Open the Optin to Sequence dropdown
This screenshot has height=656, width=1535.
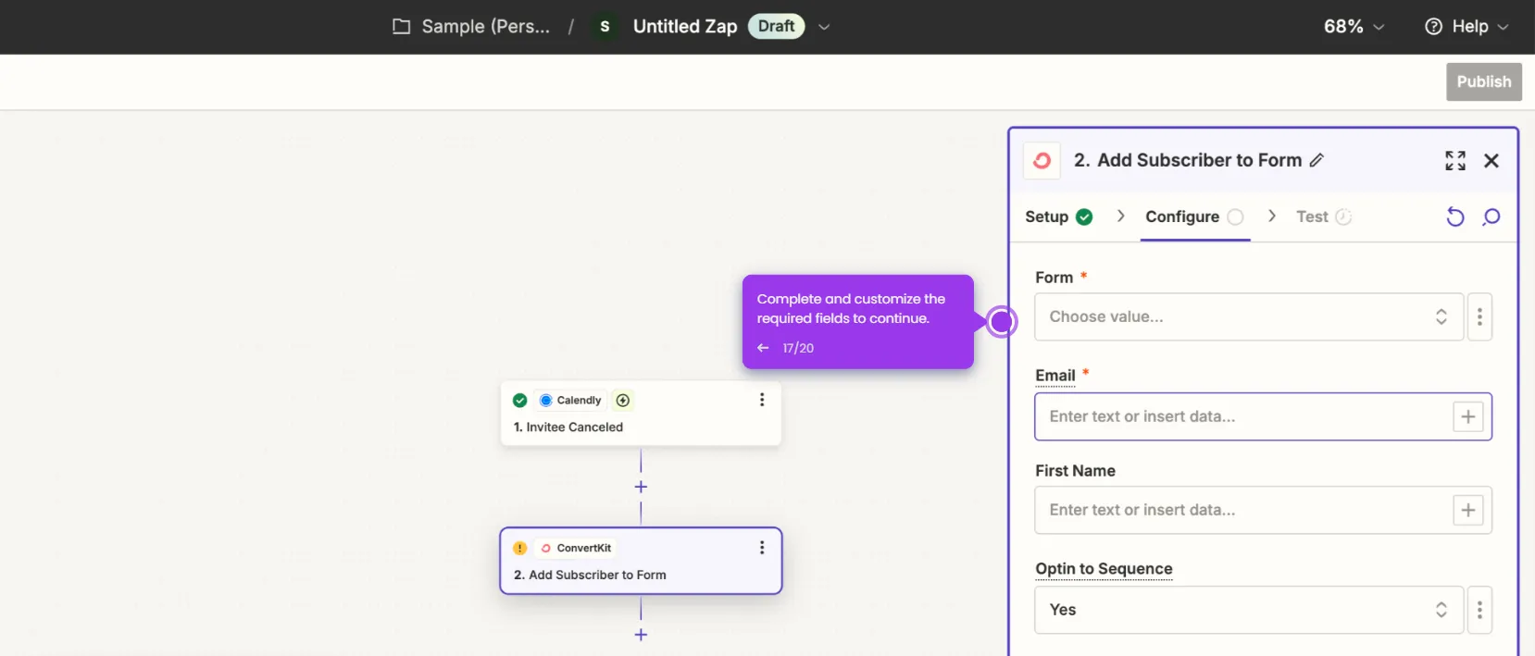1249,610
